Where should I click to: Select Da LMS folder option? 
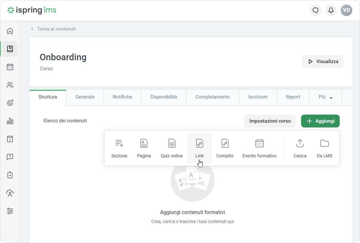coord(324,148)
